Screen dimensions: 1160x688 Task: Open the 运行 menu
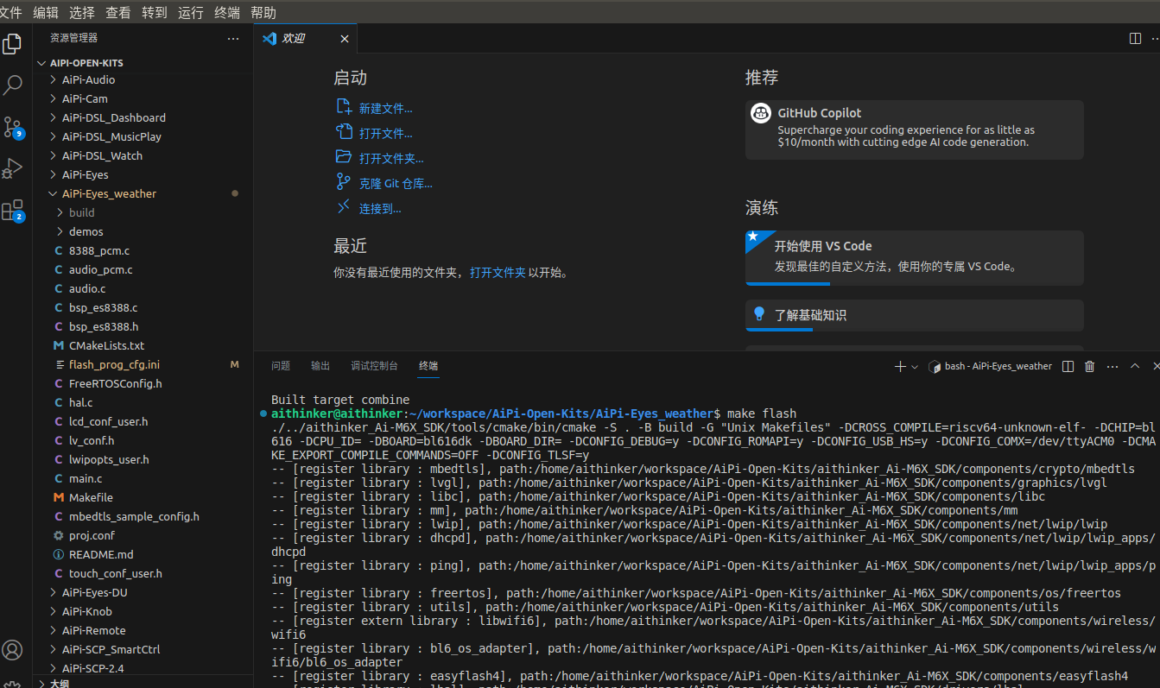pos(191,12)
